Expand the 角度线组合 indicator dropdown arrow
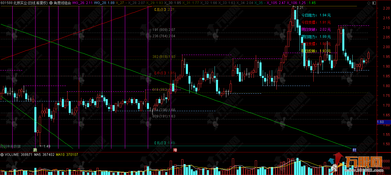This screenshot has height=175, width=391. pyautogui.click(x=51, y=3)
